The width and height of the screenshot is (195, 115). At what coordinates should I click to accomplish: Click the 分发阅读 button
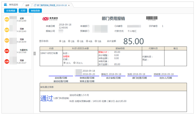click(11, 11)
